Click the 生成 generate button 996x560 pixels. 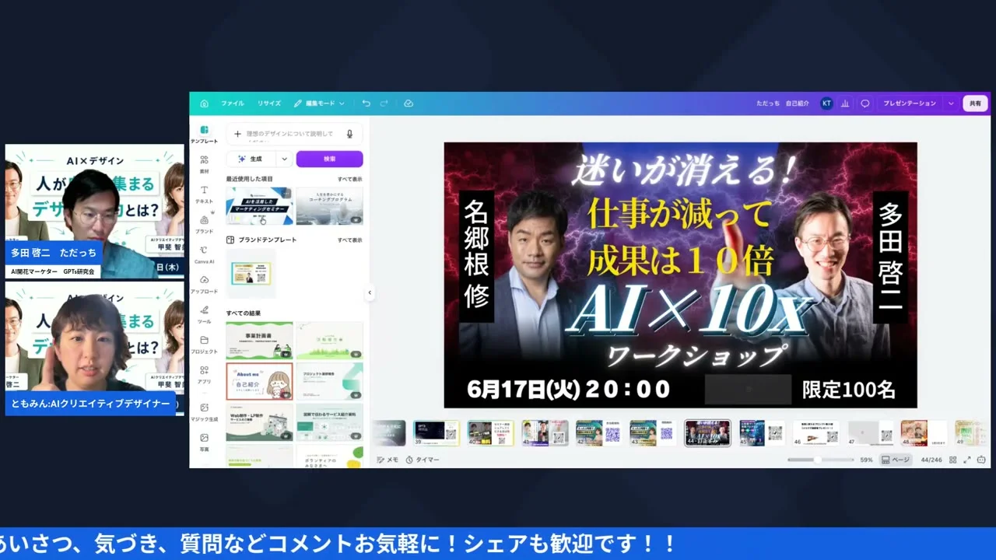(x=251, y=159)
